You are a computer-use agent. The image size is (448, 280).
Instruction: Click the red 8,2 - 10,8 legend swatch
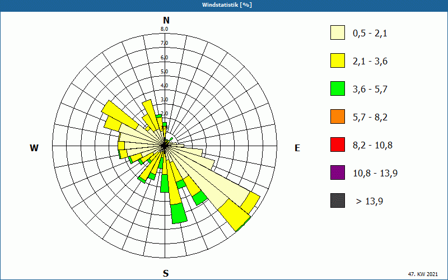pyautogui.click(x=338, y=144)
